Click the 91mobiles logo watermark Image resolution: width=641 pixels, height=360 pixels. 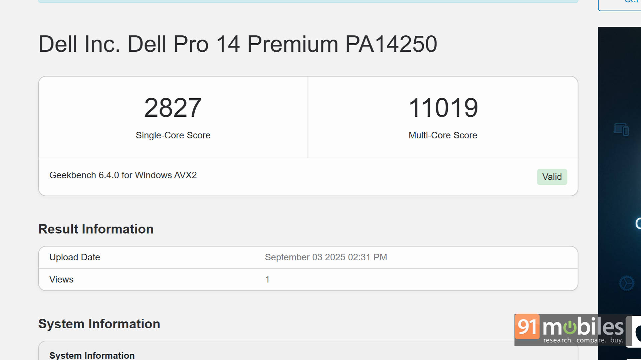[x=570, y=330]
